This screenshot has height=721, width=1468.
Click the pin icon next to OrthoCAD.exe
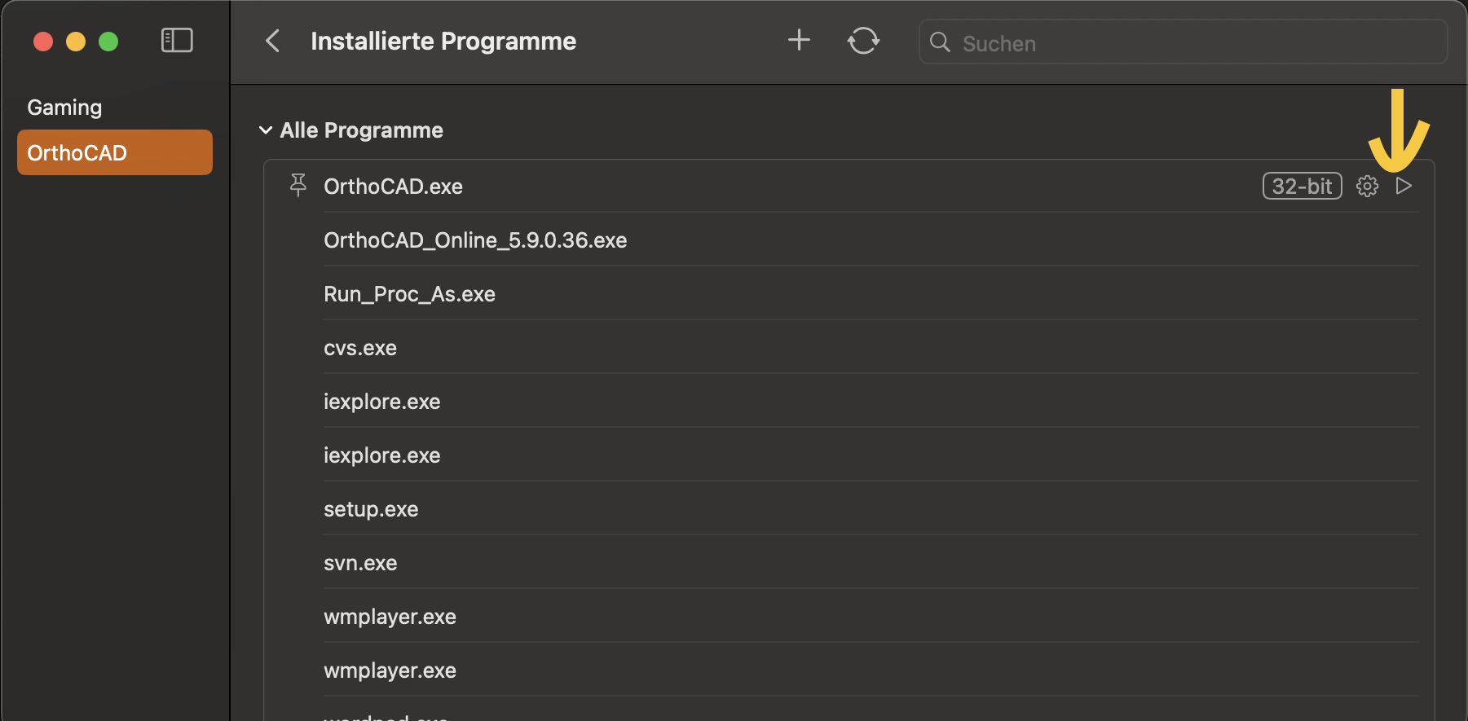[298, 186]
